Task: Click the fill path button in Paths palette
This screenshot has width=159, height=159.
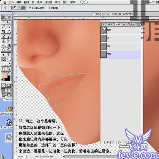Action: click(x=108, y=142)
